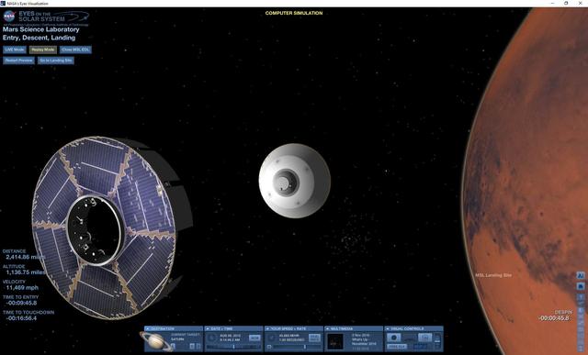The width and height of the screenshot is (588, 355).
Task: Enable Replay Mode
Action: (x=43, y=50)
